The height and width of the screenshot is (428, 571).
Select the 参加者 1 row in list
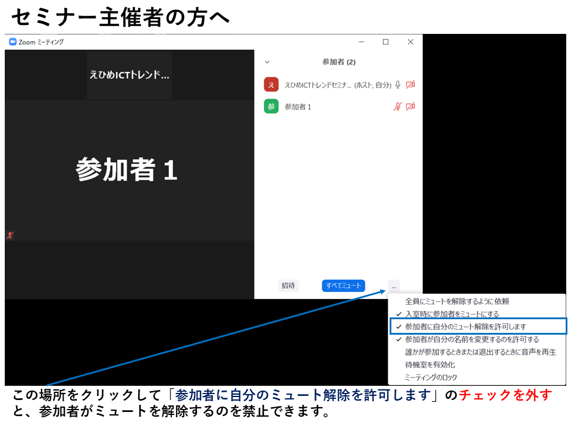338,106
